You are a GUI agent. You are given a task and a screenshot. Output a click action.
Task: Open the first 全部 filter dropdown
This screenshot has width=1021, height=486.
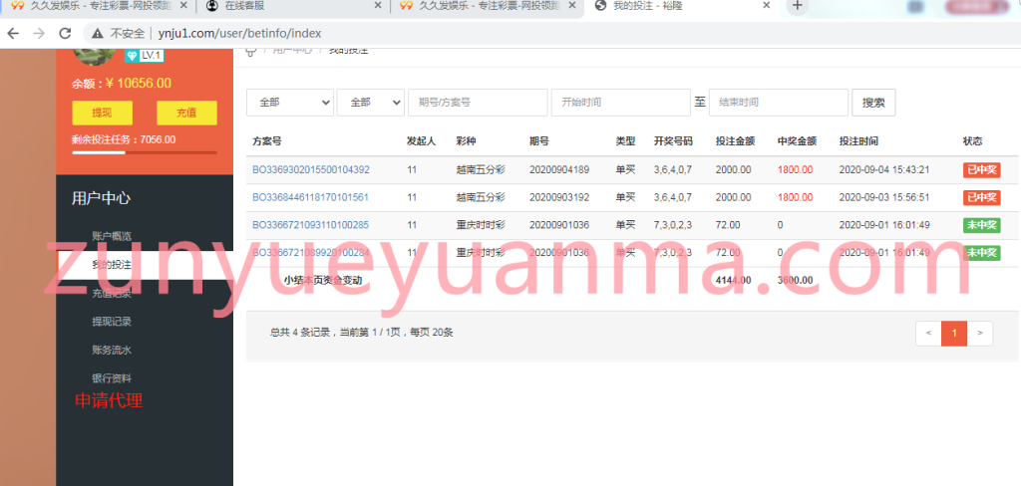290,103
